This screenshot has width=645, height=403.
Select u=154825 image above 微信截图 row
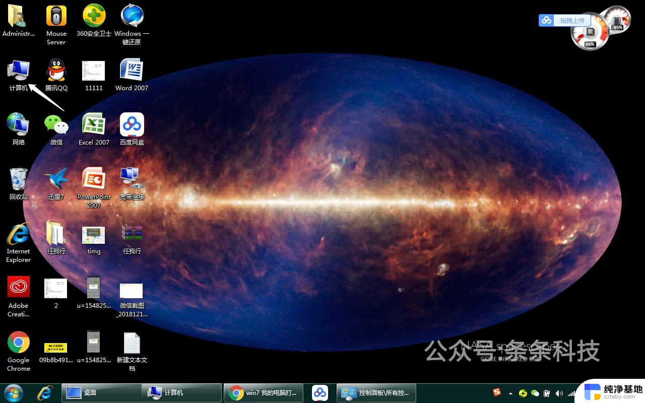pos(94,293)
